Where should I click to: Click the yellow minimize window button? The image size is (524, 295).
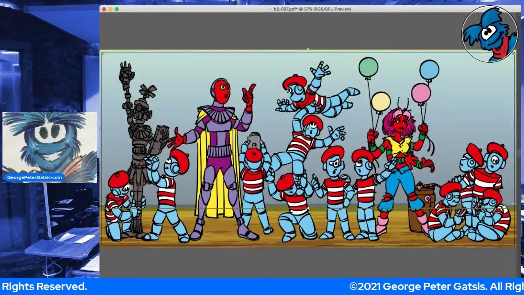pos(111,9)
